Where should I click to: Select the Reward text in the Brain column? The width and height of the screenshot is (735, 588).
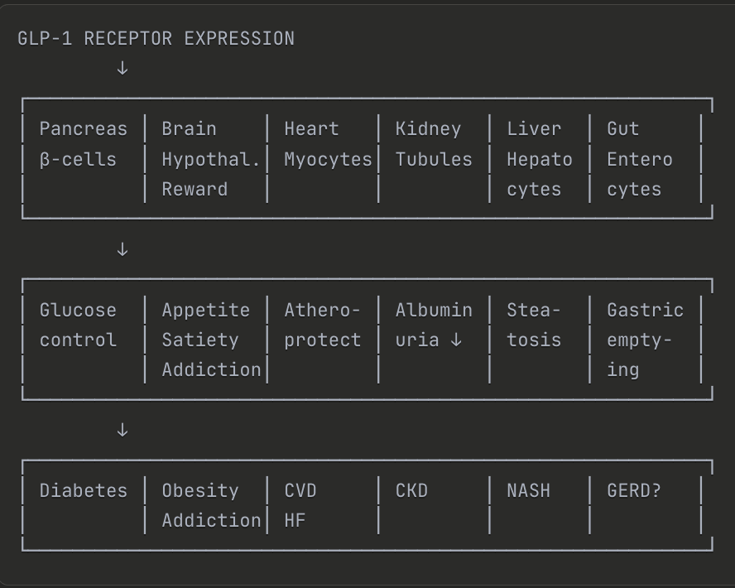pos(195,189)
